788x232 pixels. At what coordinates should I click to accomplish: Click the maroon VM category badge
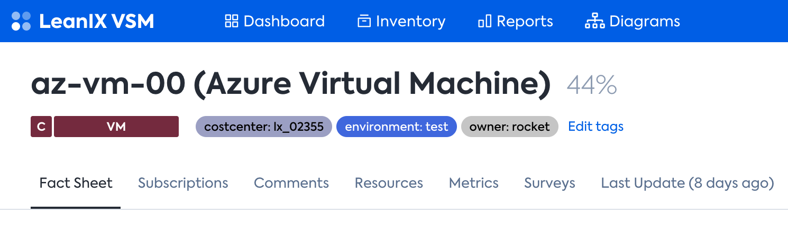pyautogui.click(x=116, y=127)
